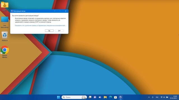This screenshot has width=179, height=100.
Task: Open the Windows Start menu
Action: [58, 97]
